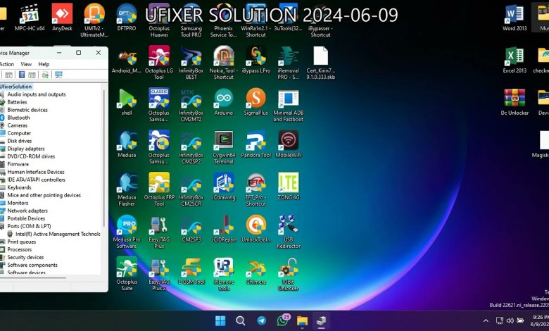Viewport: 549px width, 331px height.
Task: Open iBypass LPro icon
Action: tap(256, 60)
